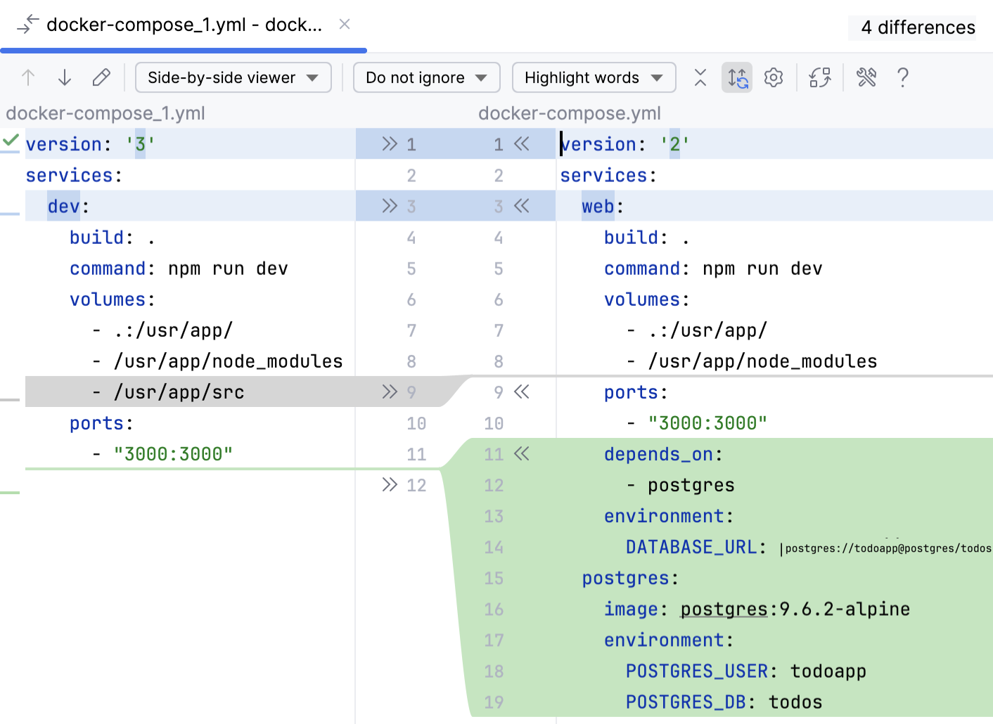Viewport: 993px width, 724px height.
Task: Click the collapse unchanged fragments icon
Action: (700, 77)
